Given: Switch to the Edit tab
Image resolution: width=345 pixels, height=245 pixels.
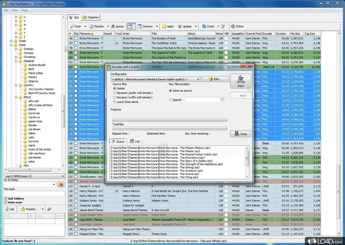Looking at the screenshot, I should tap(74, 17).
